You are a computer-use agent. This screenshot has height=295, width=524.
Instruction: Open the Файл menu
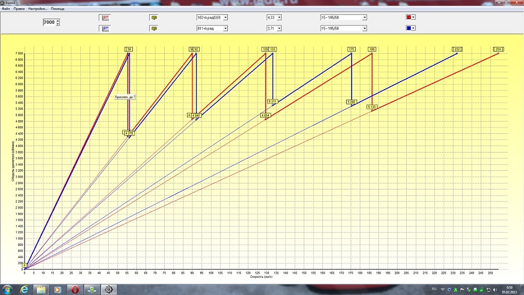click(6, 9)
